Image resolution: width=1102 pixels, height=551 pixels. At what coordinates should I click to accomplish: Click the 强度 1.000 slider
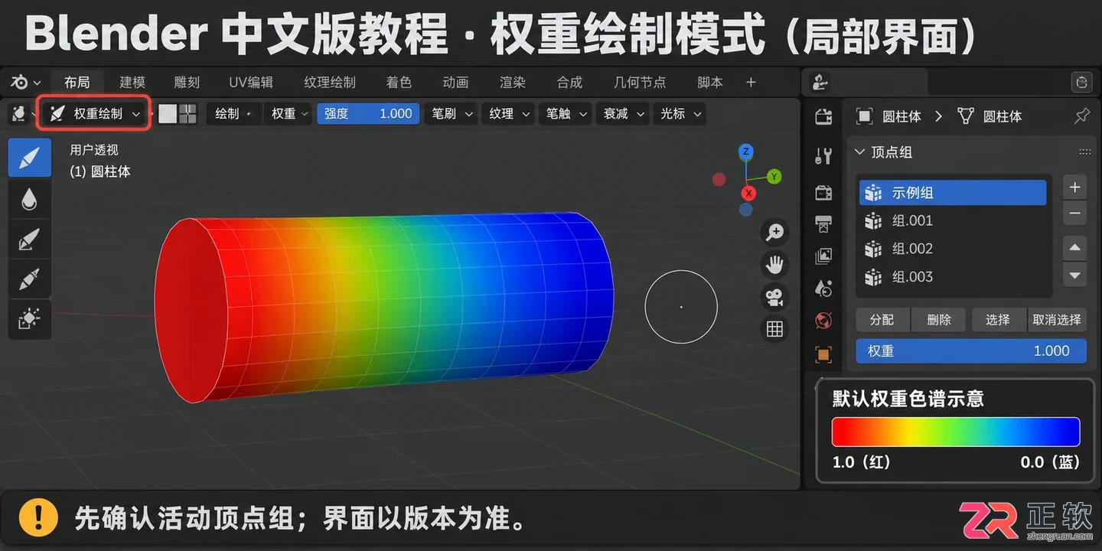point(368,114)
